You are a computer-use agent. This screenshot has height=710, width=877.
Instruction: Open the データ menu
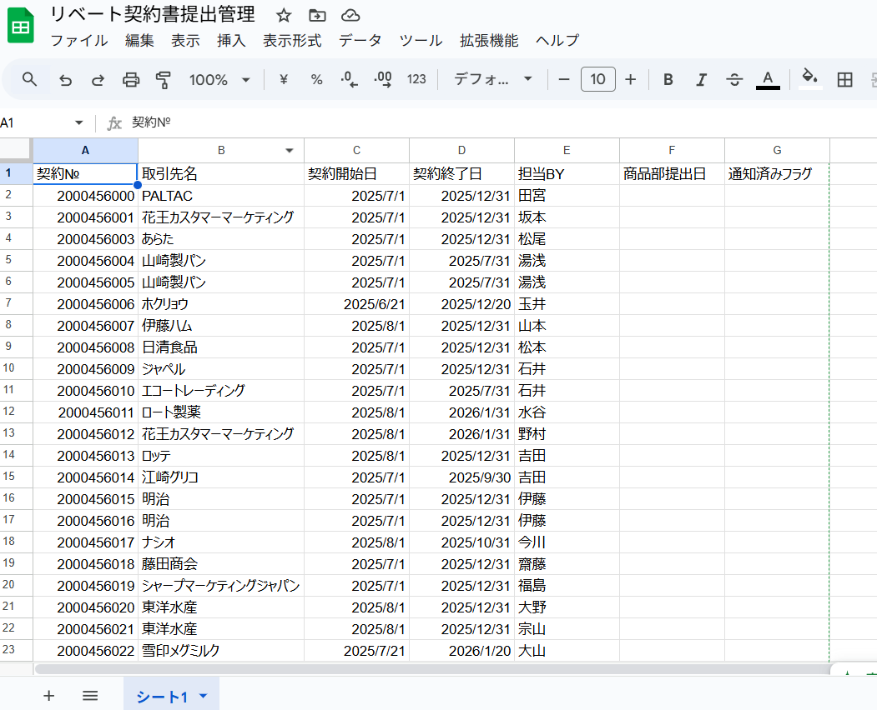[x=360, y=40]
